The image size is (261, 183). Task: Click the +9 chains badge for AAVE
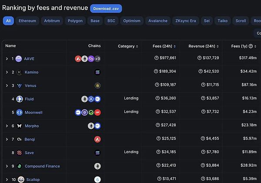click(97, 59)
